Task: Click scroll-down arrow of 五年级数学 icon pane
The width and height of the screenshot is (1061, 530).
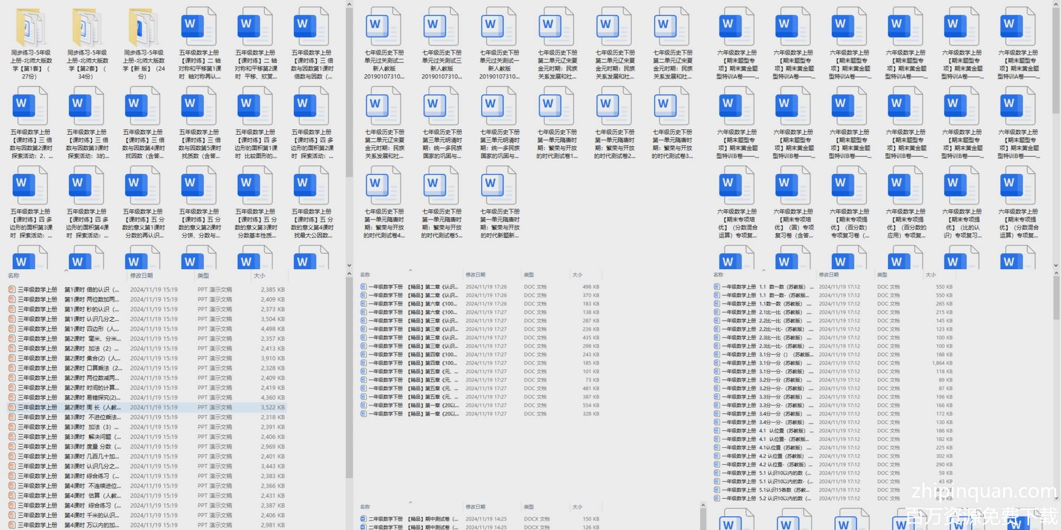Action: [x=349, y=265]
